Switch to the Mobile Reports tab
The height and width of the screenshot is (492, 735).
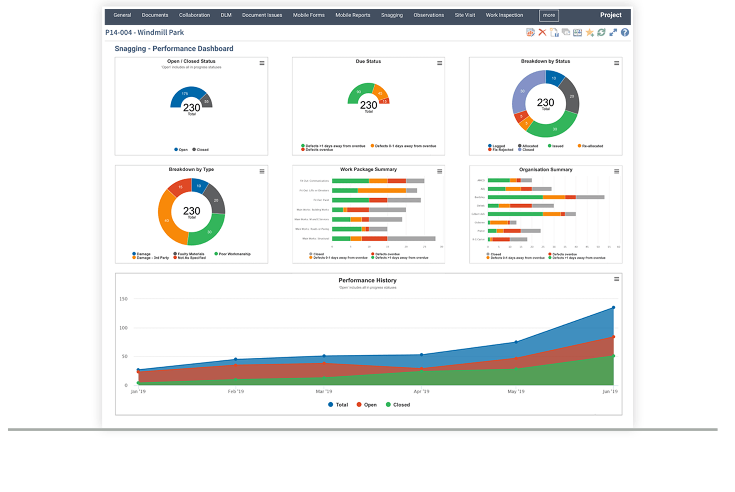click(x=353, y=15)
